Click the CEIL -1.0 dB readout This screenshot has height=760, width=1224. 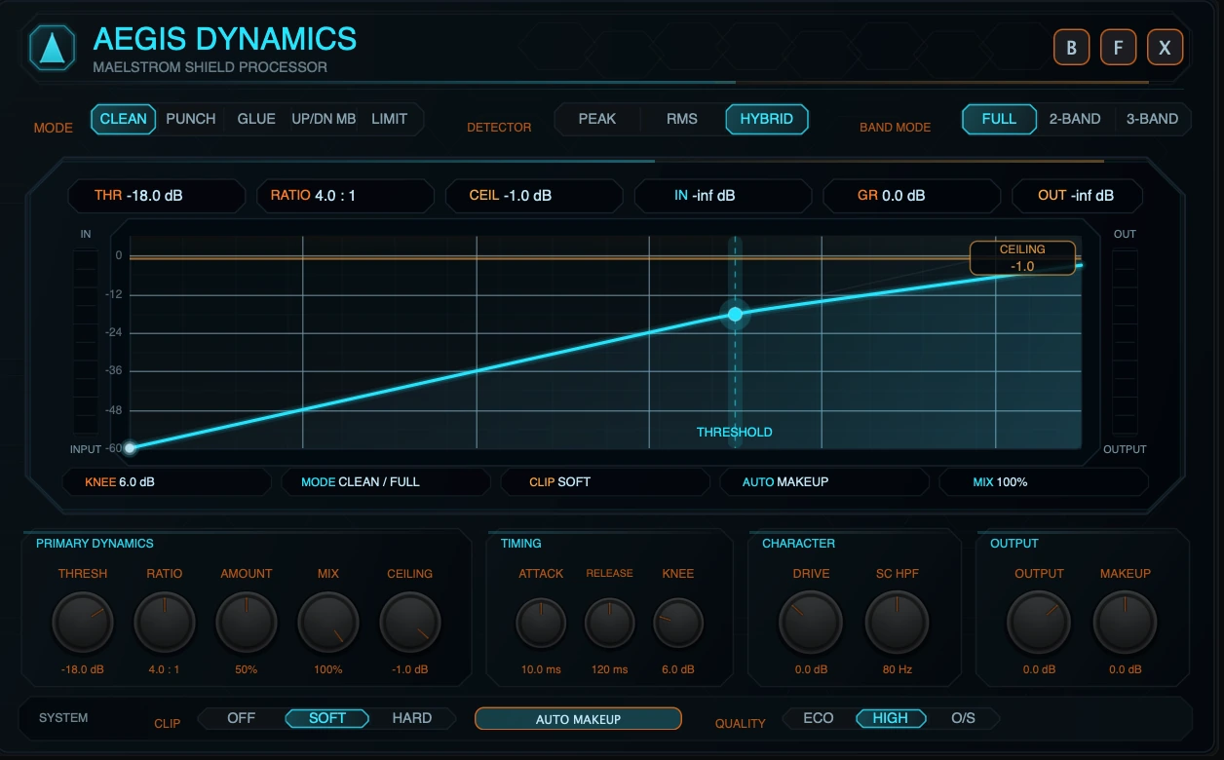click(x=534, y=196)
